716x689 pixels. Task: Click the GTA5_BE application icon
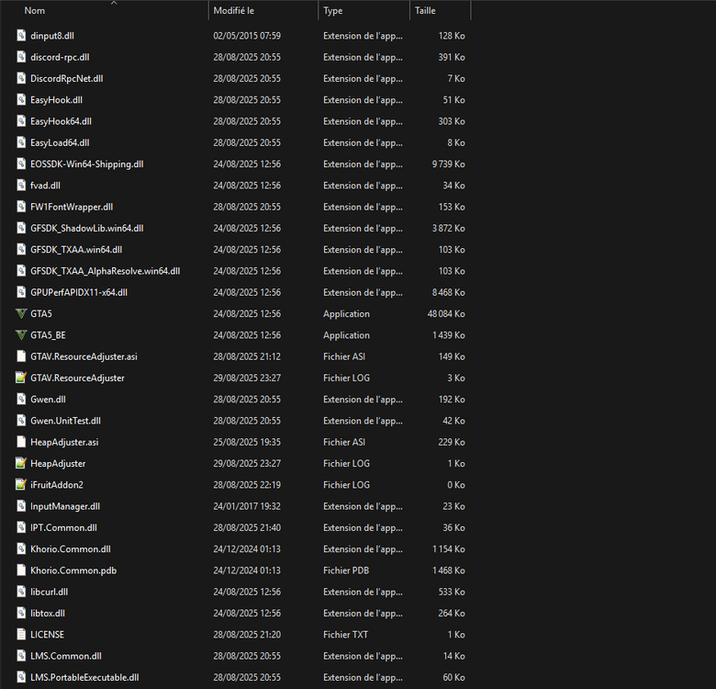21,335
